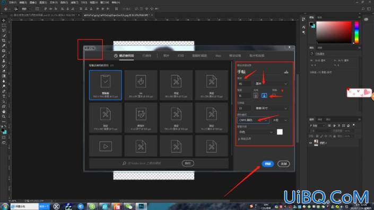374x210 pixels.
Task: Open the resolution unit dropdown 像素/英寸
Action: [271, 108]
